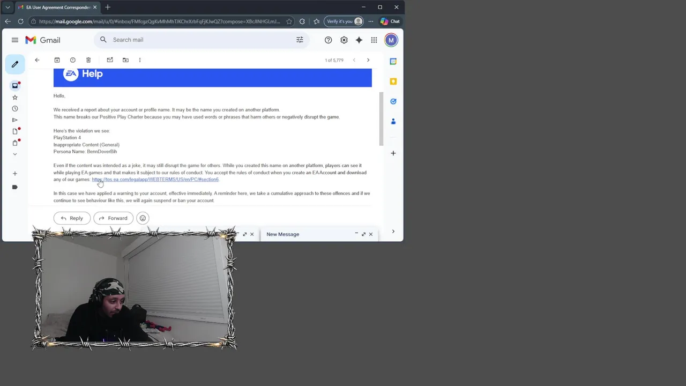
Task: Open browser settings and more menu
Action: tap(370, 21)
